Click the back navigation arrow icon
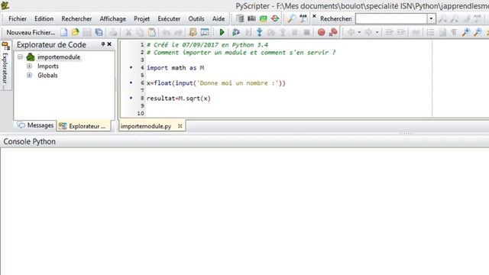489x275 pixels. click(351, 32)
